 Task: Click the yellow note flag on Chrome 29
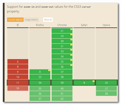coord(71,34)
